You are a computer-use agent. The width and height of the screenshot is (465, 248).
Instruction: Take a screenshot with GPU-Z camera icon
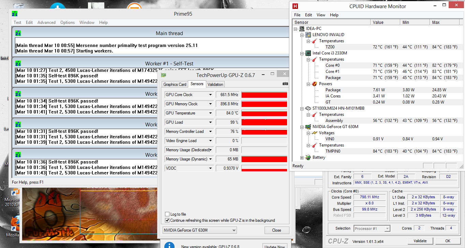pos(285,84)
